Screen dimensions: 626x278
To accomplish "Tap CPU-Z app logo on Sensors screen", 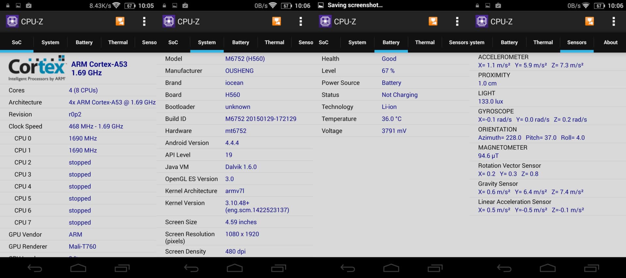I will pos(482,22).
